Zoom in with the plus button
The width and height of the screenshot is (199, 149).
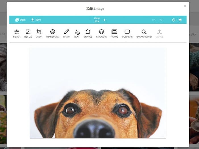(104, 20)
